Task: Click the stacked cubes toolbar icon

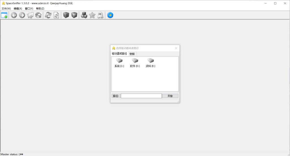Action: click(84, 15)
